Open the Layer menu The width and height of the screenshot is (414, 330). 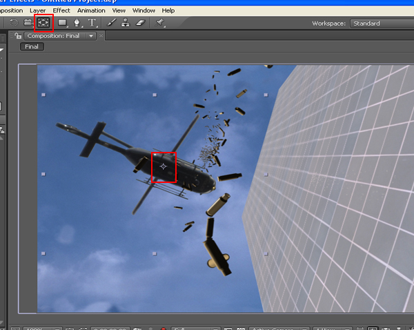point(38,10)
